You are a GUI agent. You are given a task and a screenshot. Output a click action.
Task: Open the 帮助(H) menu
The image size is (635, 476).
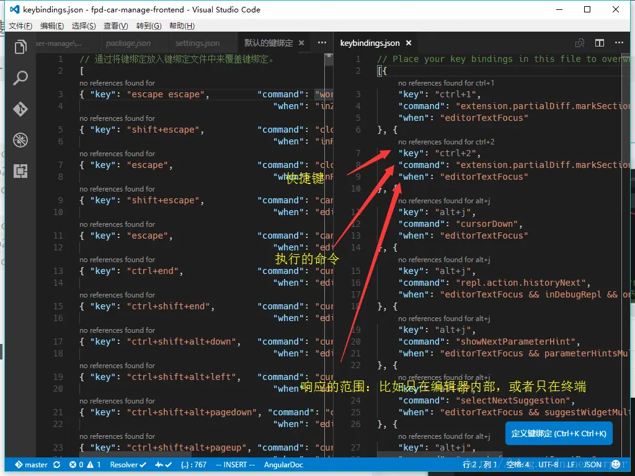pos(182,26)
